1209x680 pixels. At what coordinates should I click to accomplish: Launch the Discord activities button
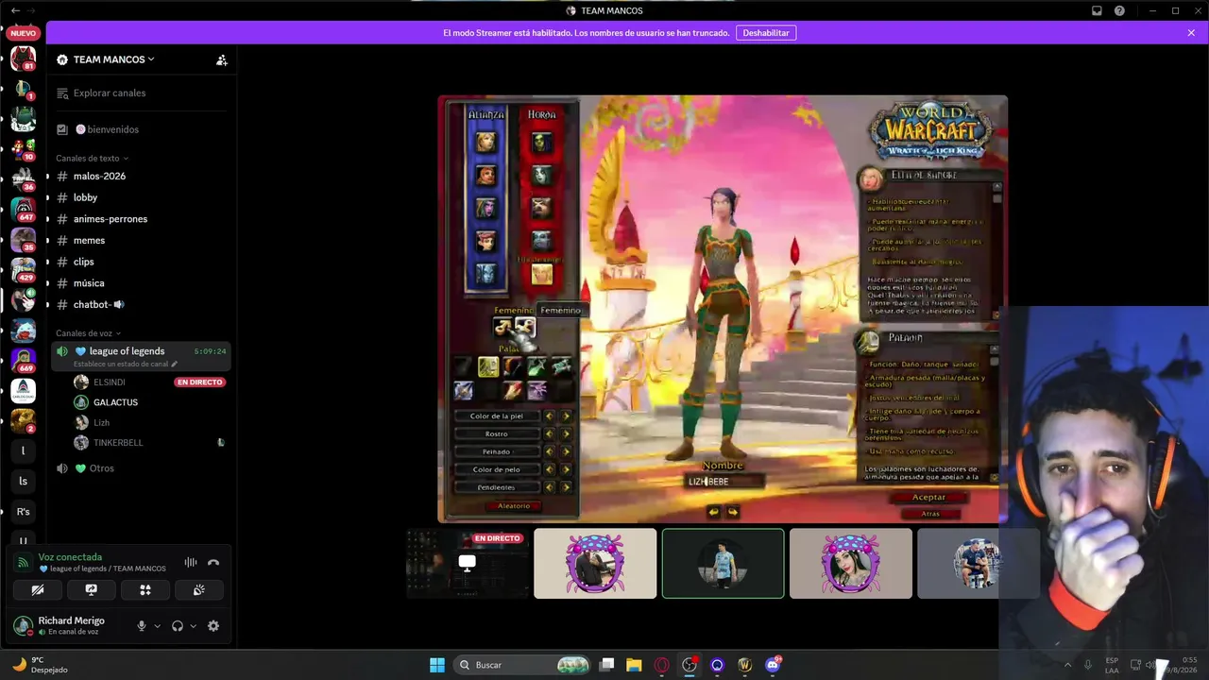coord(145,589)
